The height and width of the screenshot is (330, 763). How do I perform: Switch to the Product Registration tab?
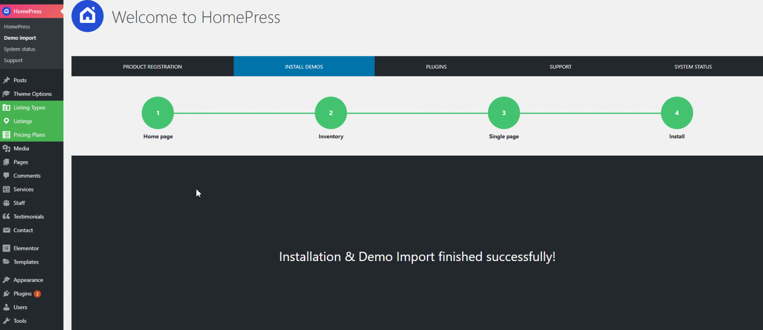pyautogui.click(x=152, y=66)
